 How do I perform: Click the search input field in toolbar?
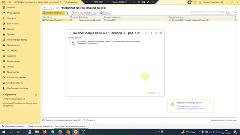[x=206, y=13]
